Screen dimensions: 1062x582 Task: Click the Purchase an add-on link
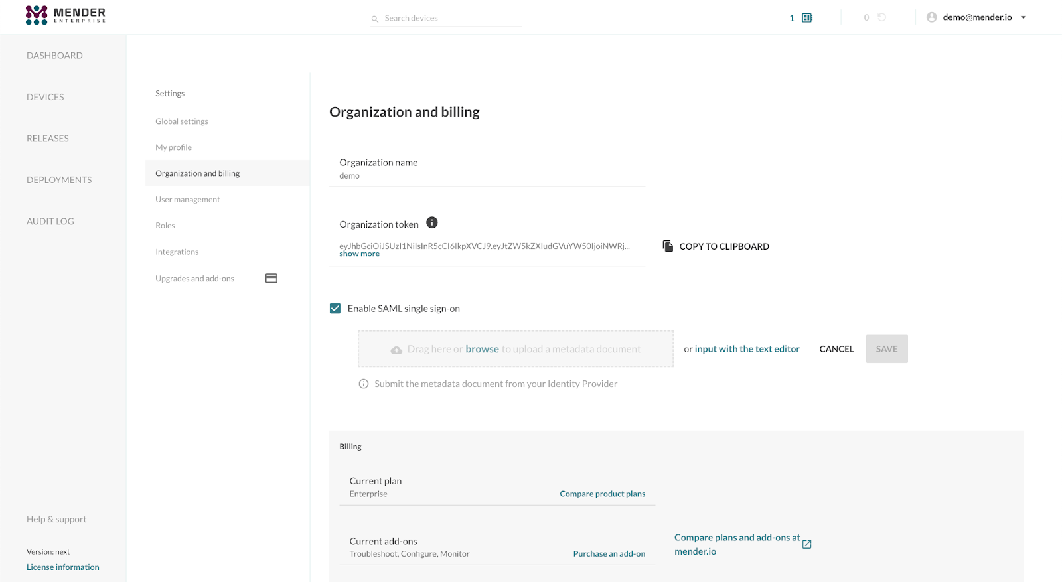pos(609,554)
